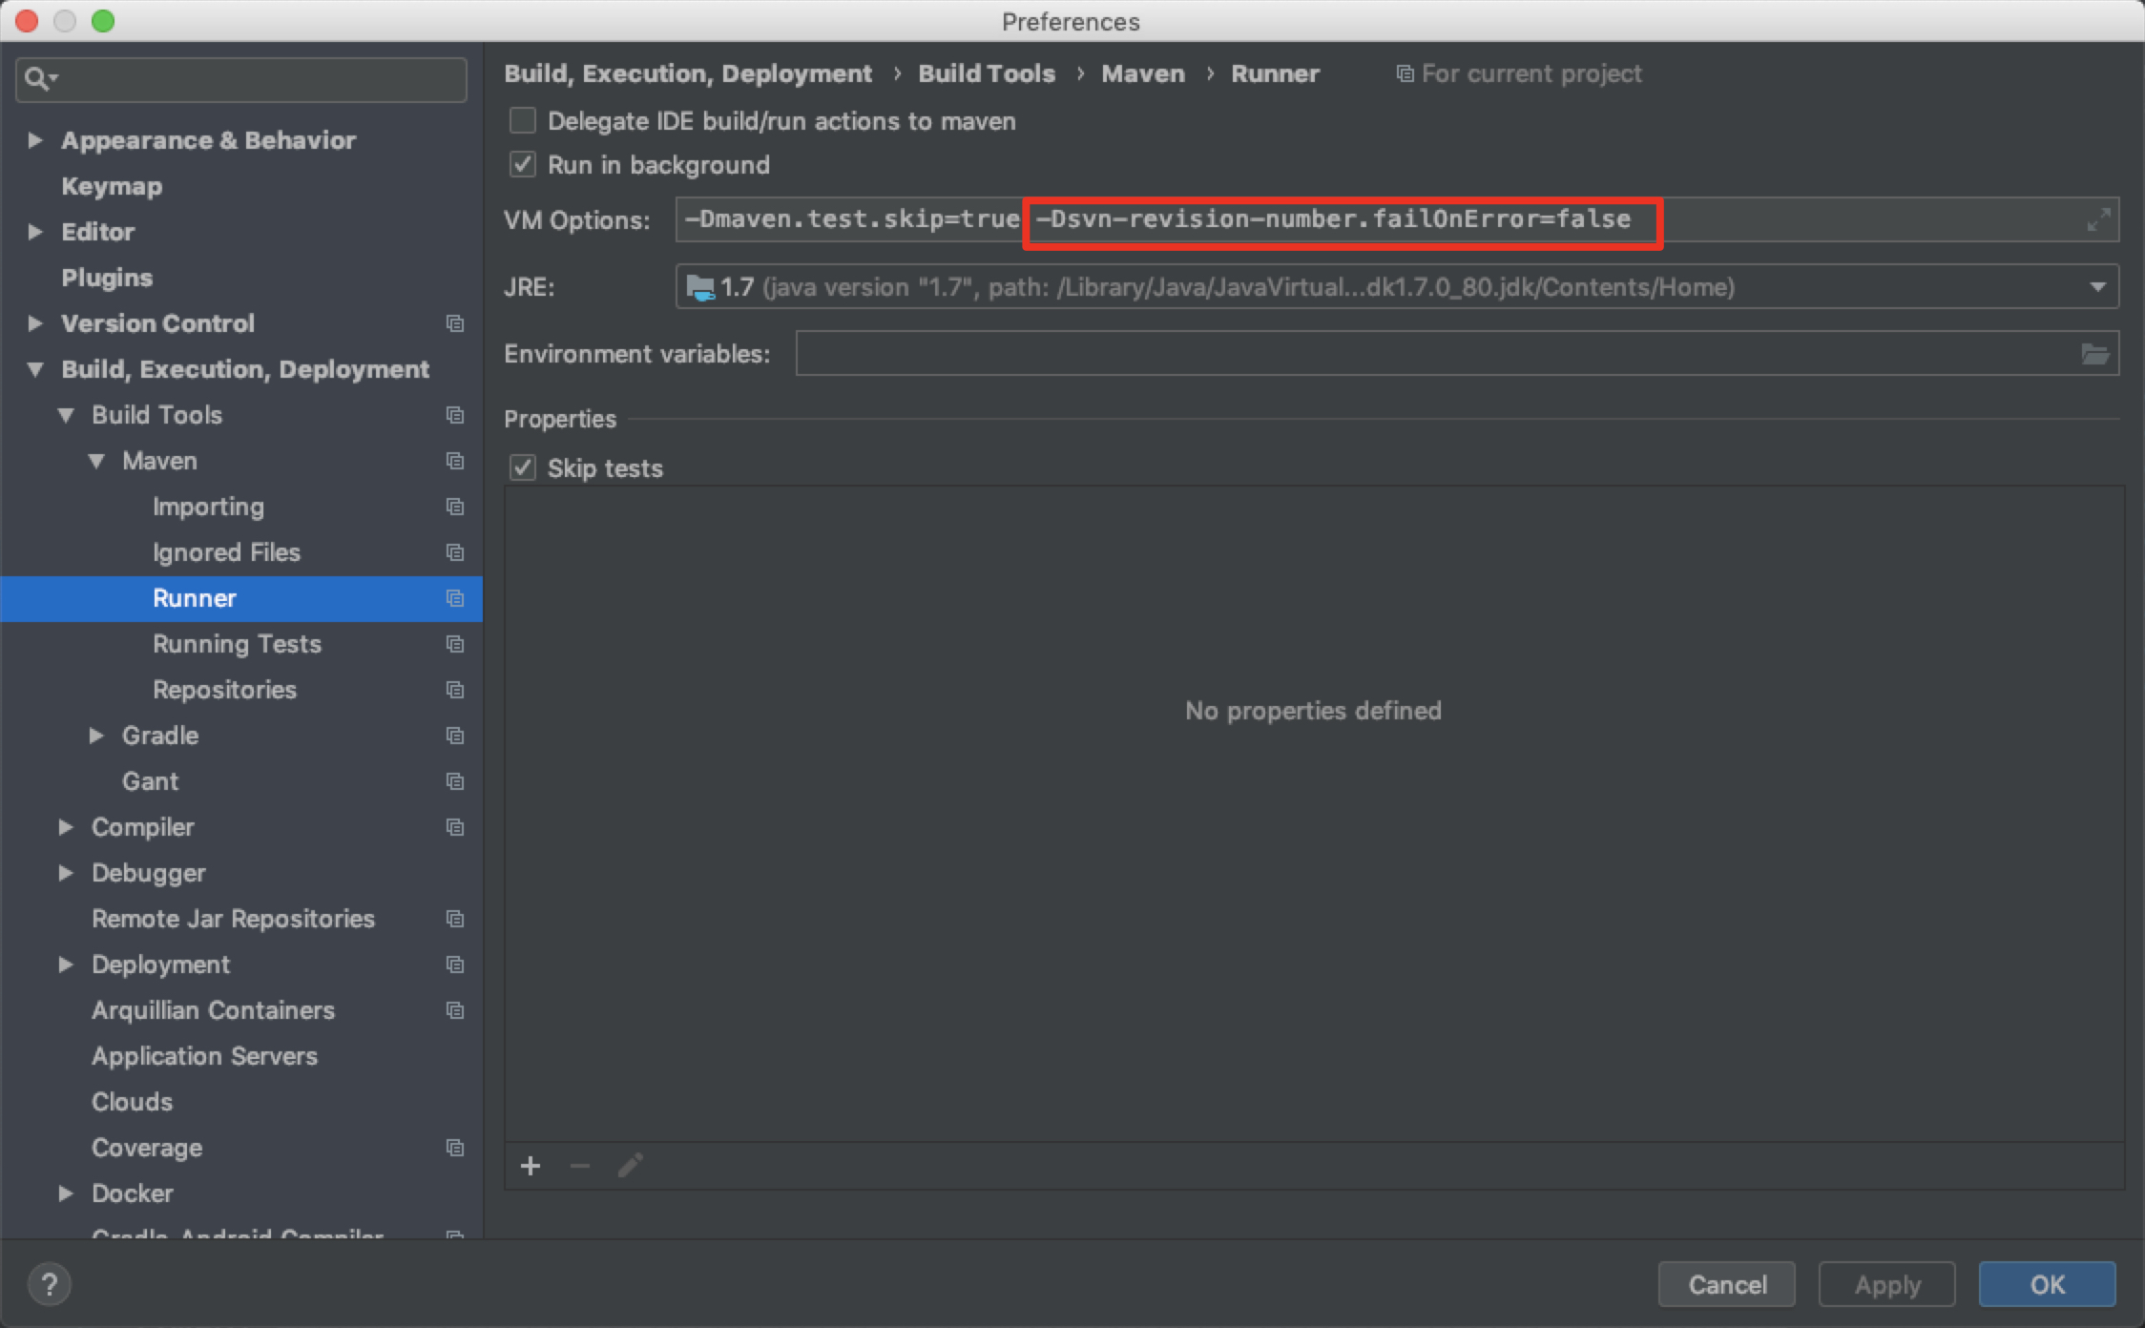Click the folder browse icon for Environment variables
2145x1328 pixels.
tap(2095, 353)
